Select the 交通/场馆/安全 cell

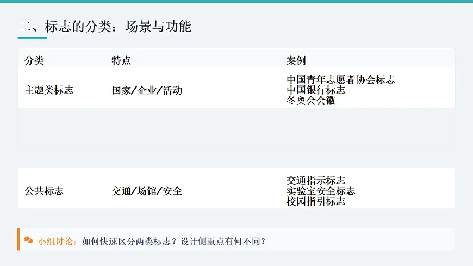pyautogui.click(x=147, y=191)
